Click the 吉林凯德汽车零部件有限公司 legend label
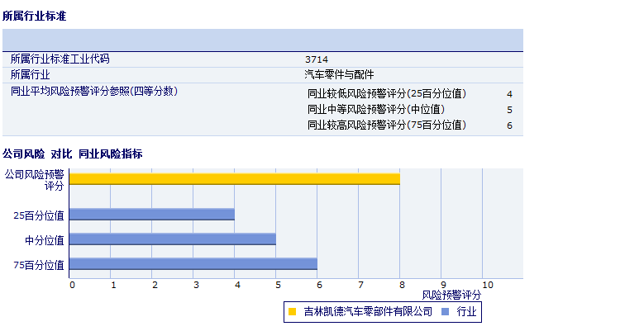 tap(368, 312)
